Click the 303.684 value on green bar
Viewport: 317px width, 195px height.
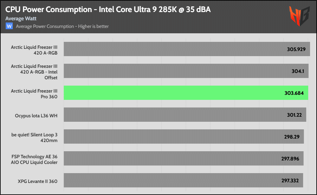tap(294, 93)
